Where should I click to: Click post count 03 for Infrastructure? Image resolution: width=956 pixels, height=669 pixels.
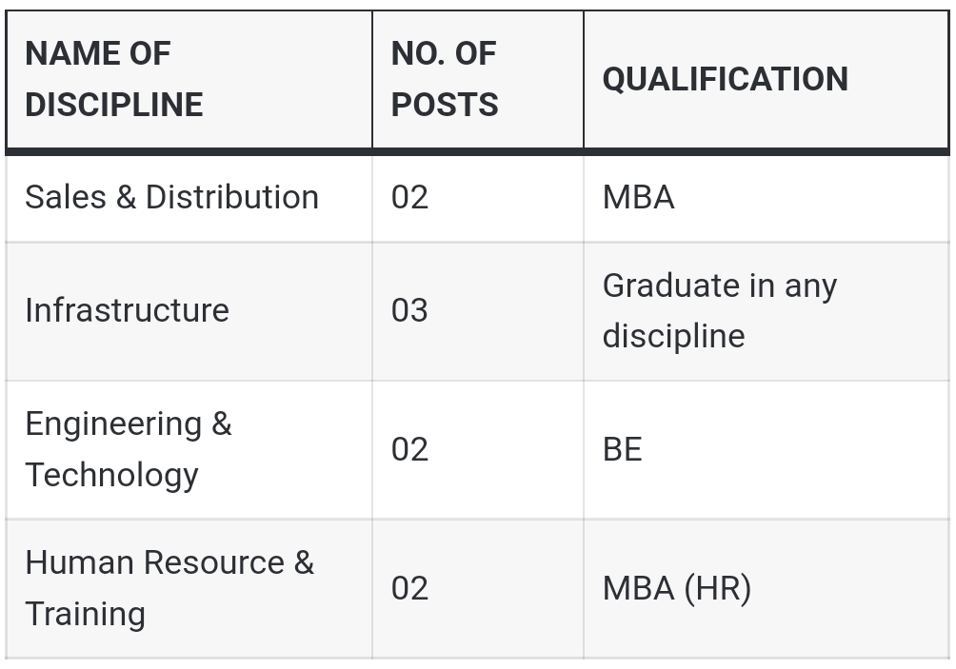[x=409, y=310]
